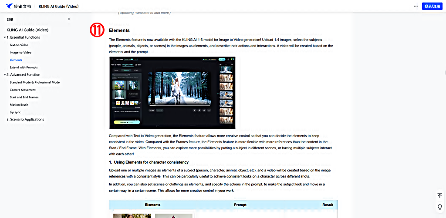Select Elements in the outline
The image size is (446, 218).
click(16, 60)
